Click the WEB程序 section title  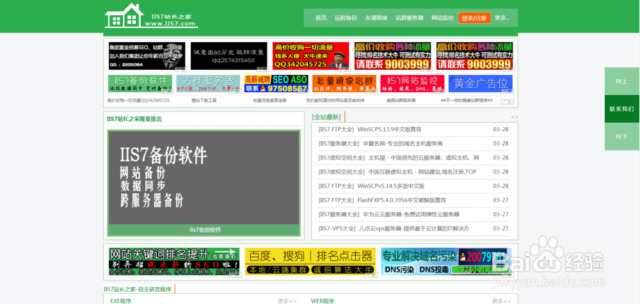[x=323, y=301]
